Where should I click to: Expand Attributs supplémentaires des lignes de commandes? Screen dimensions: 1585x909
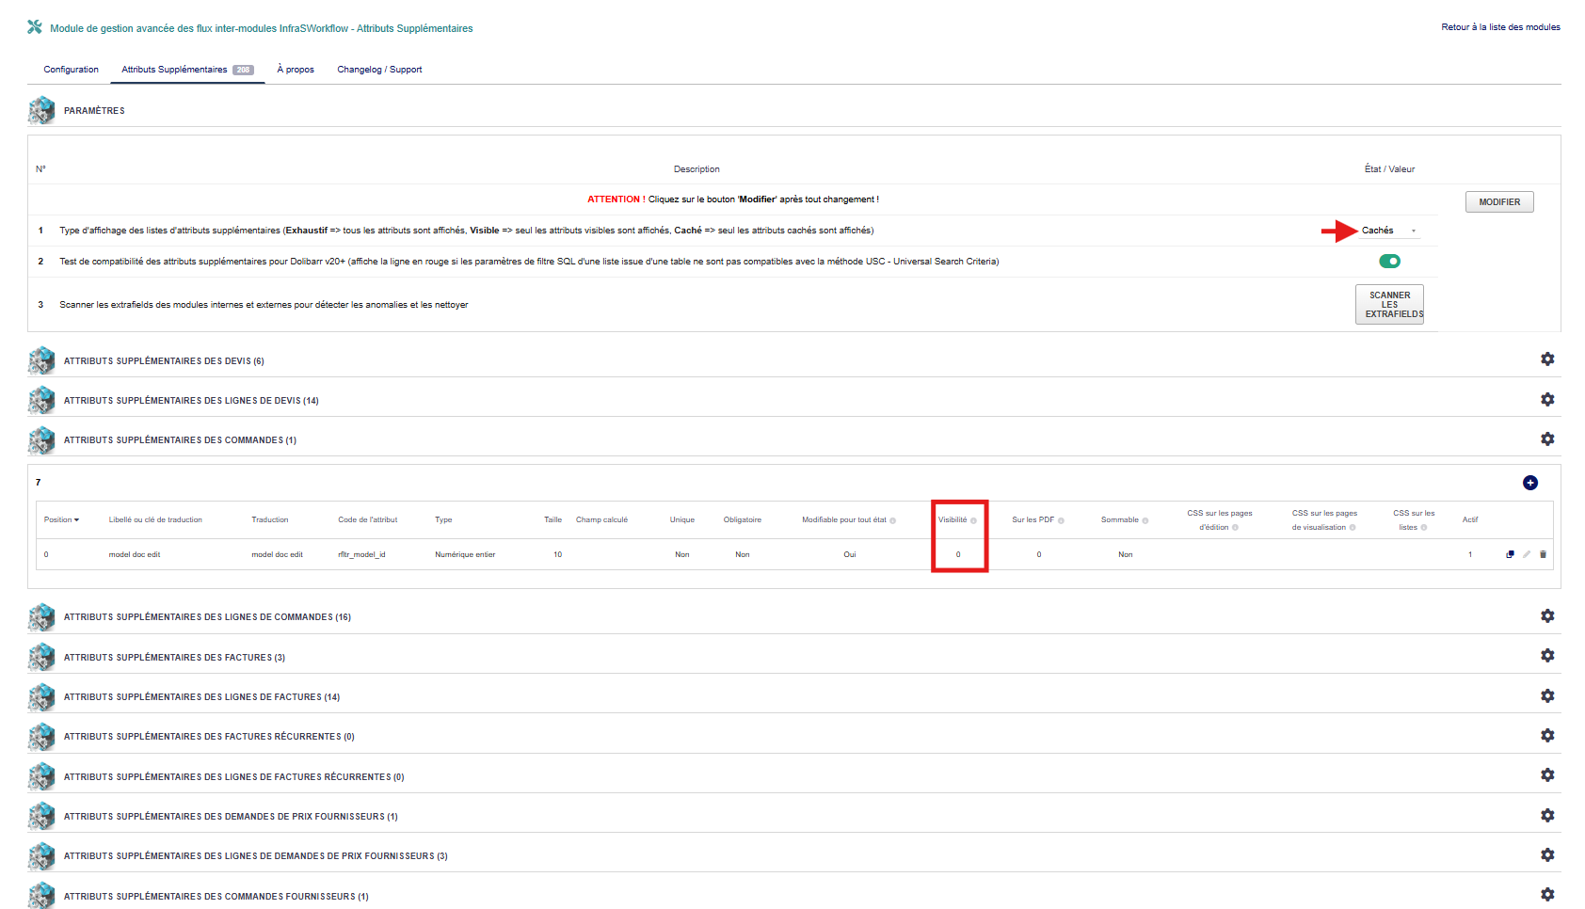pos(207,617)
